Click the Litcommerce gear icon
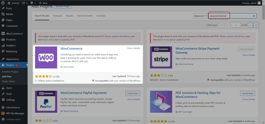The height and width of the screenshot is (124, 265). point(3,107)
